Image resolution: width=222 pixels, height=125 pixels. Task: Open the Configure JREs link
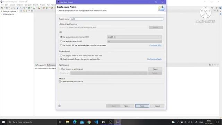(x=155, y=45)
